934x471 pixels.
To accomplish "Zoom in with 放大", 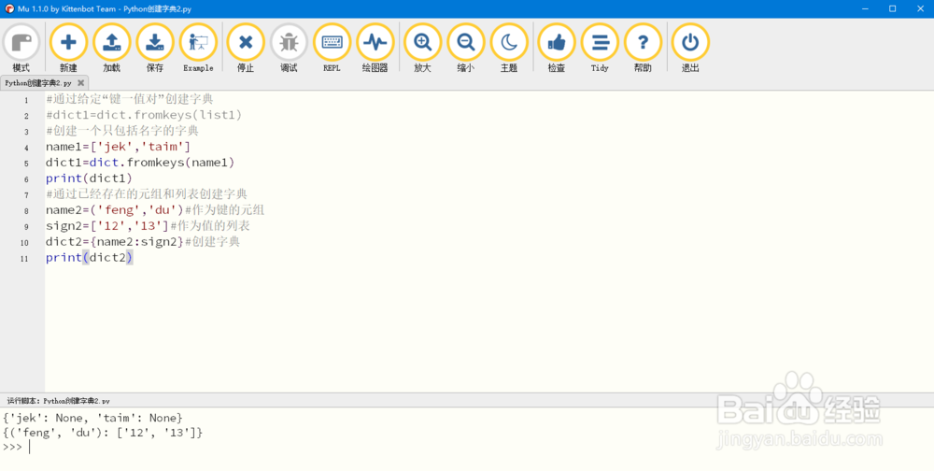I will [422, 49].
